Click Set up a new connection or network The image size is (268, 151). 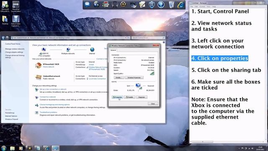click(x=53, y=89)
